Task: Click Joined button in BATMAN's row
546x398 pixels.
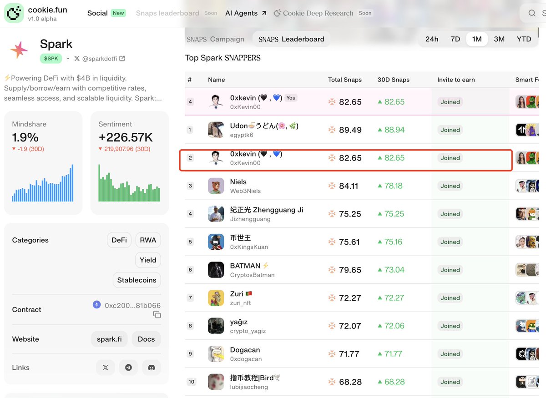Action: 450,270
